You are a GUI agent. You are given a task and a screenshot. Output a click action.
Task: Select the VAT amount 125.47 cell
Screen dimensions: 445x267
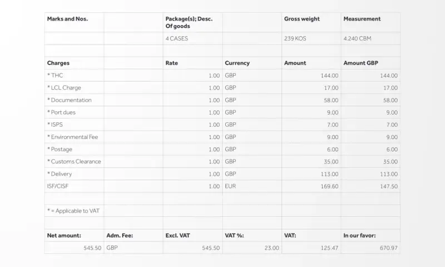tap(311, 248)
